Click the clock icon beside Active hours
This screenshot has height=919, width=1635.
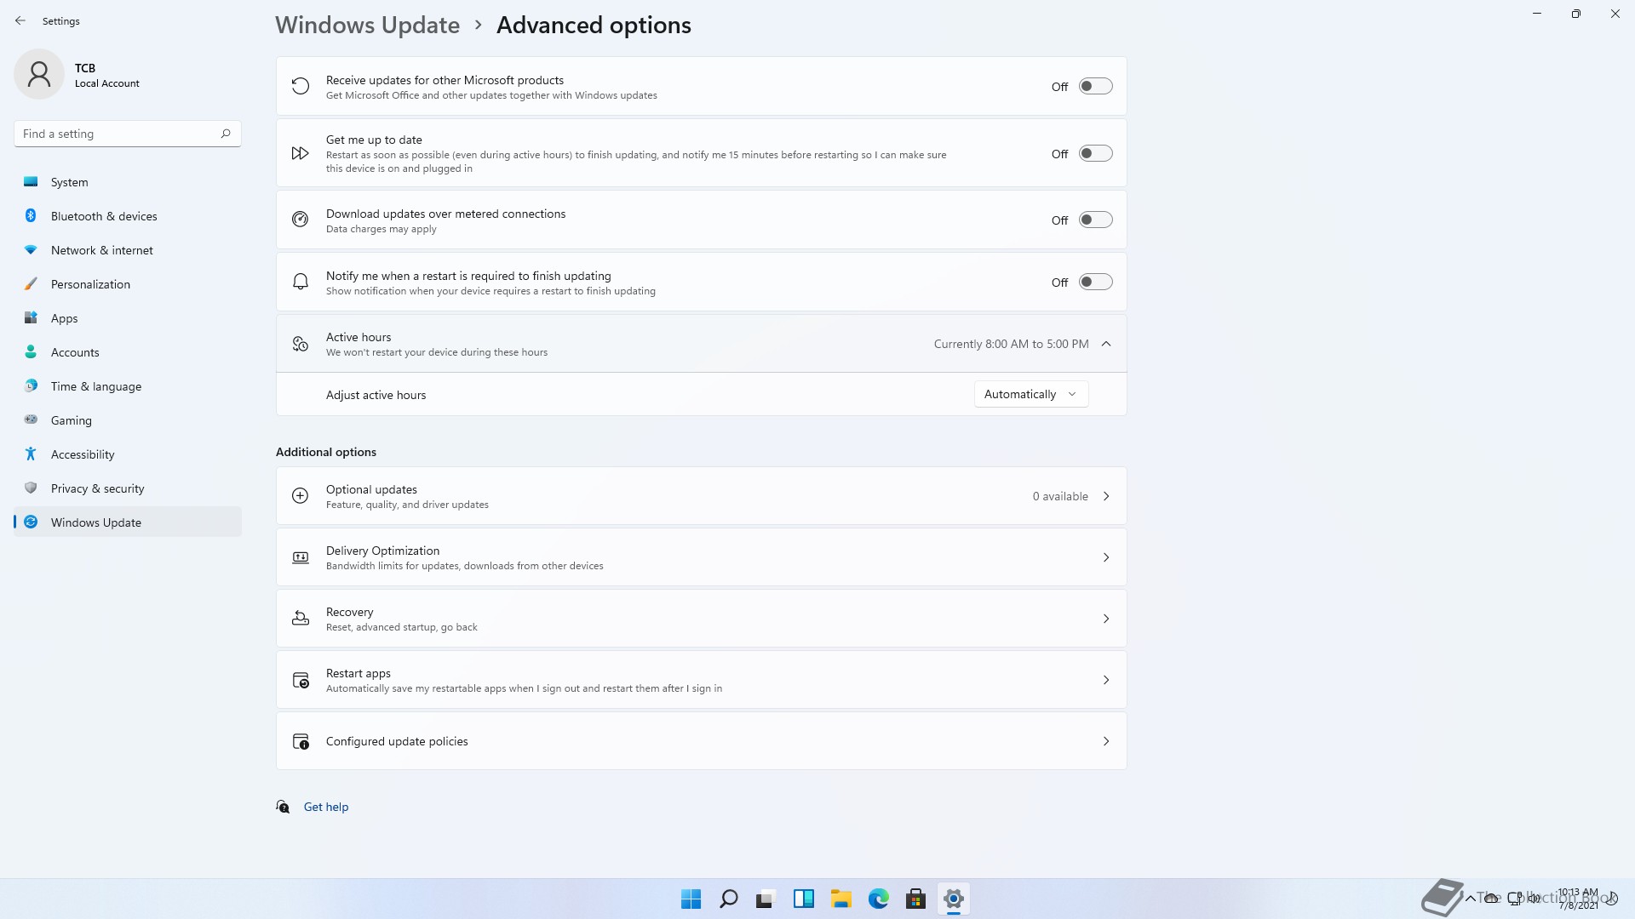click(x=301, y=344)
